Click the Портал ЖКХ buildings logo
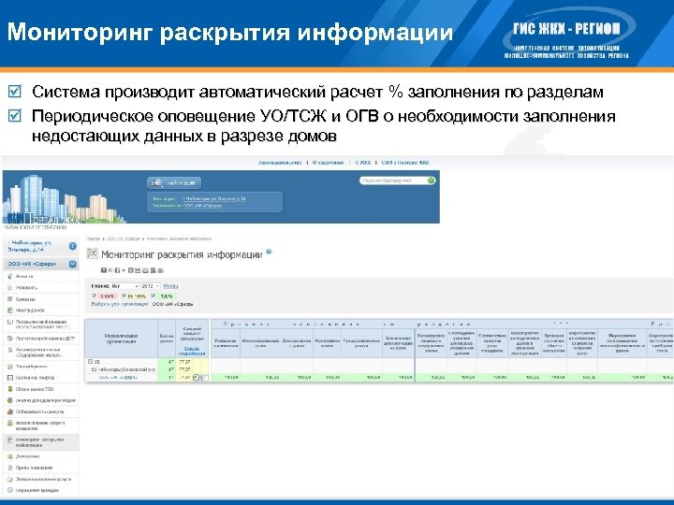Screen dimensions: 674x505 64,199
